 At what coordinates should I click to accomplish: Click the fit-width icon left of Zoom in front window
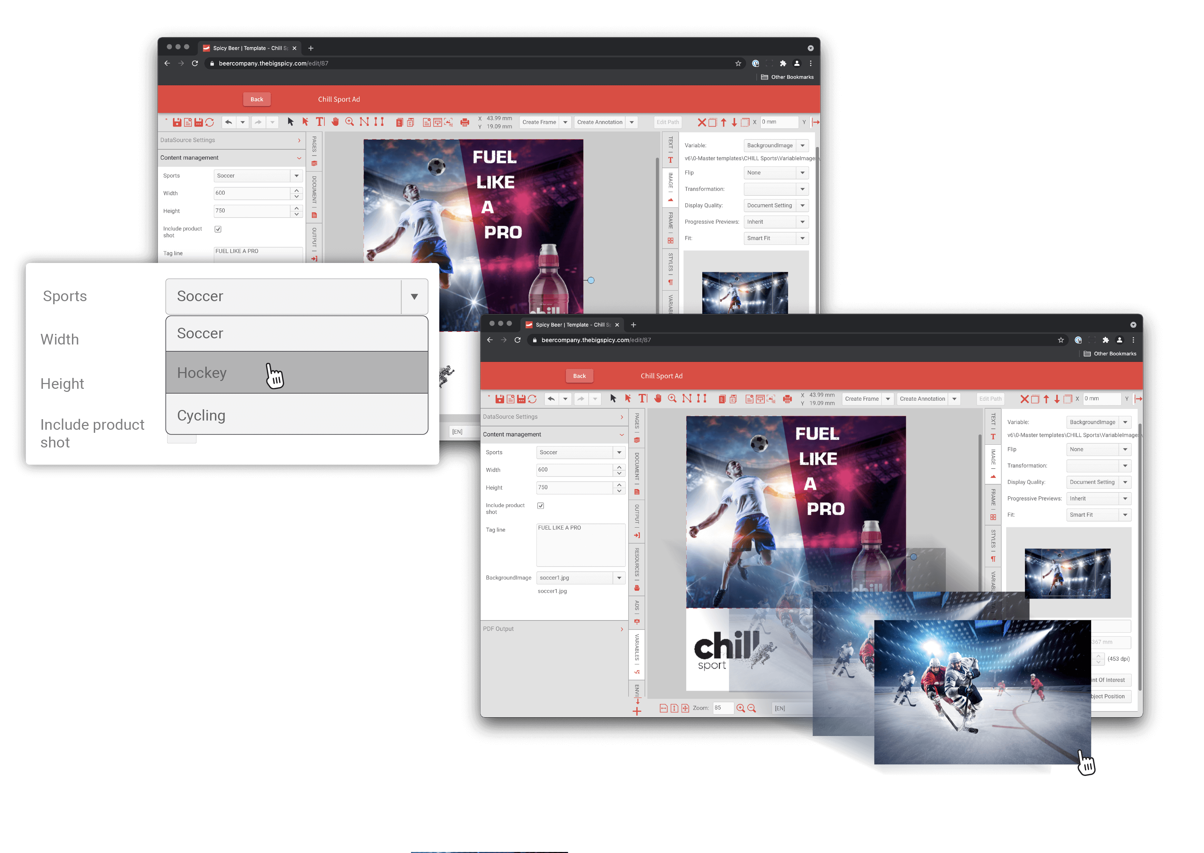(x=663, y=708)
